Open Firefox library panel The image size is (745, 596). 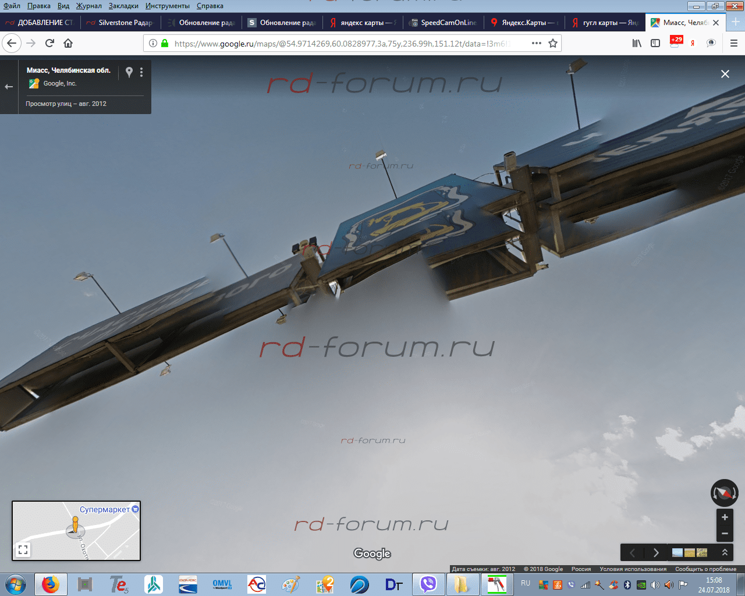[x=637, y=43]
